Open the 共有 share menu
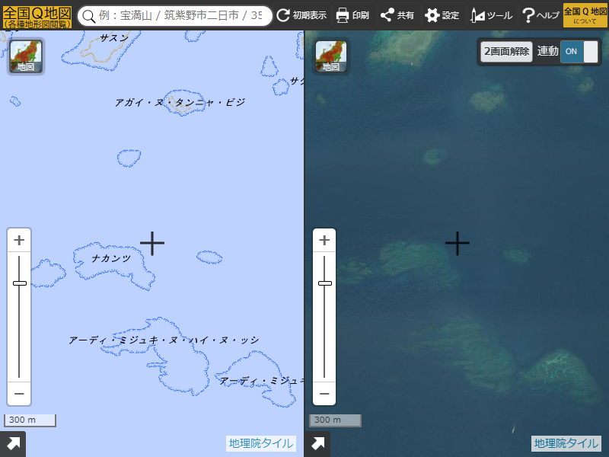 click(x=397, y=16)
